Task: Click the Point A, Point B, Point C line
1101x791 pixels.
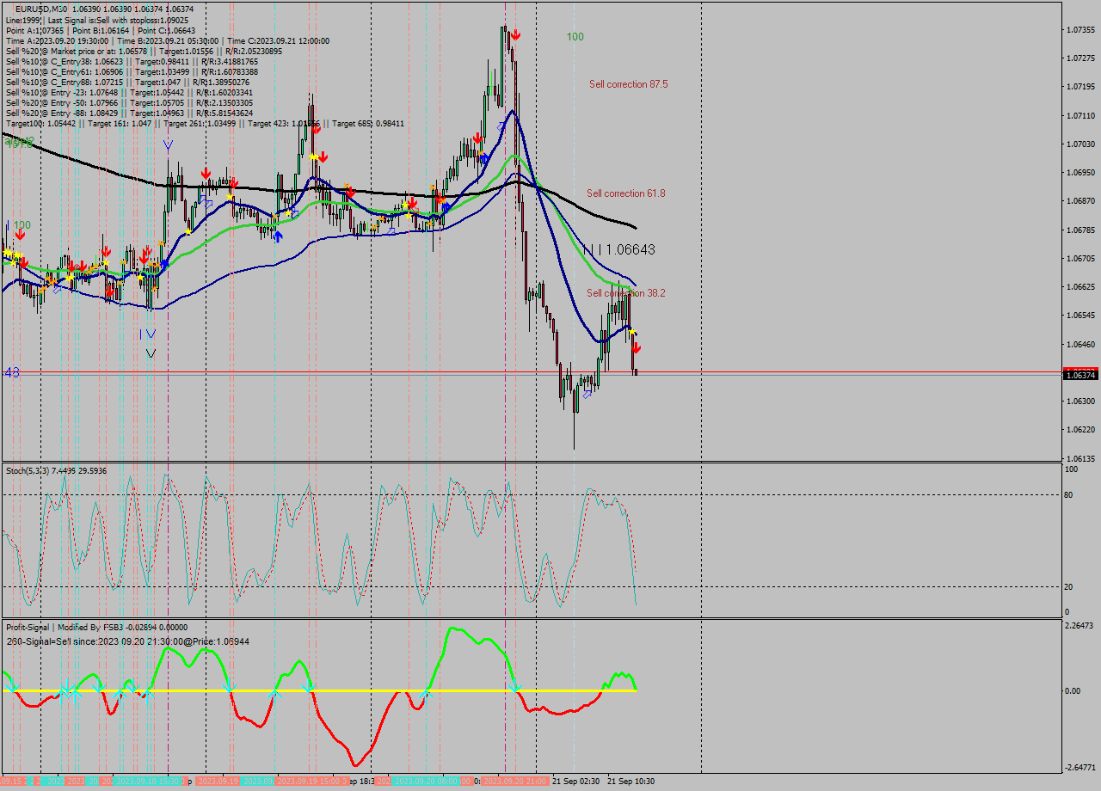Action: 101,30
